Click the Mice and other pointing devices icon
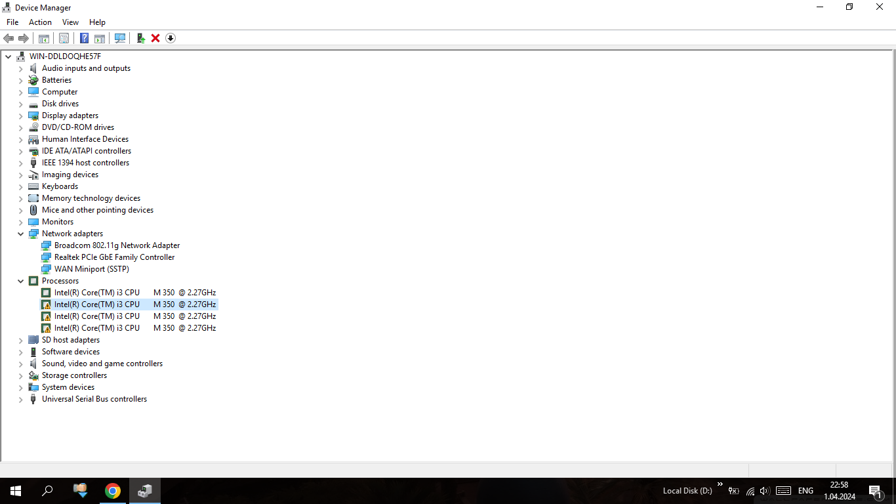Screen dimensions: 896x504 pos(33,210)
